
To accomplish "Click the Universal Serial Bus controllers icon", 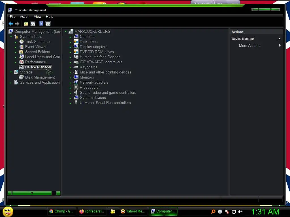I will pyautogui.click(x=76, y=102).
